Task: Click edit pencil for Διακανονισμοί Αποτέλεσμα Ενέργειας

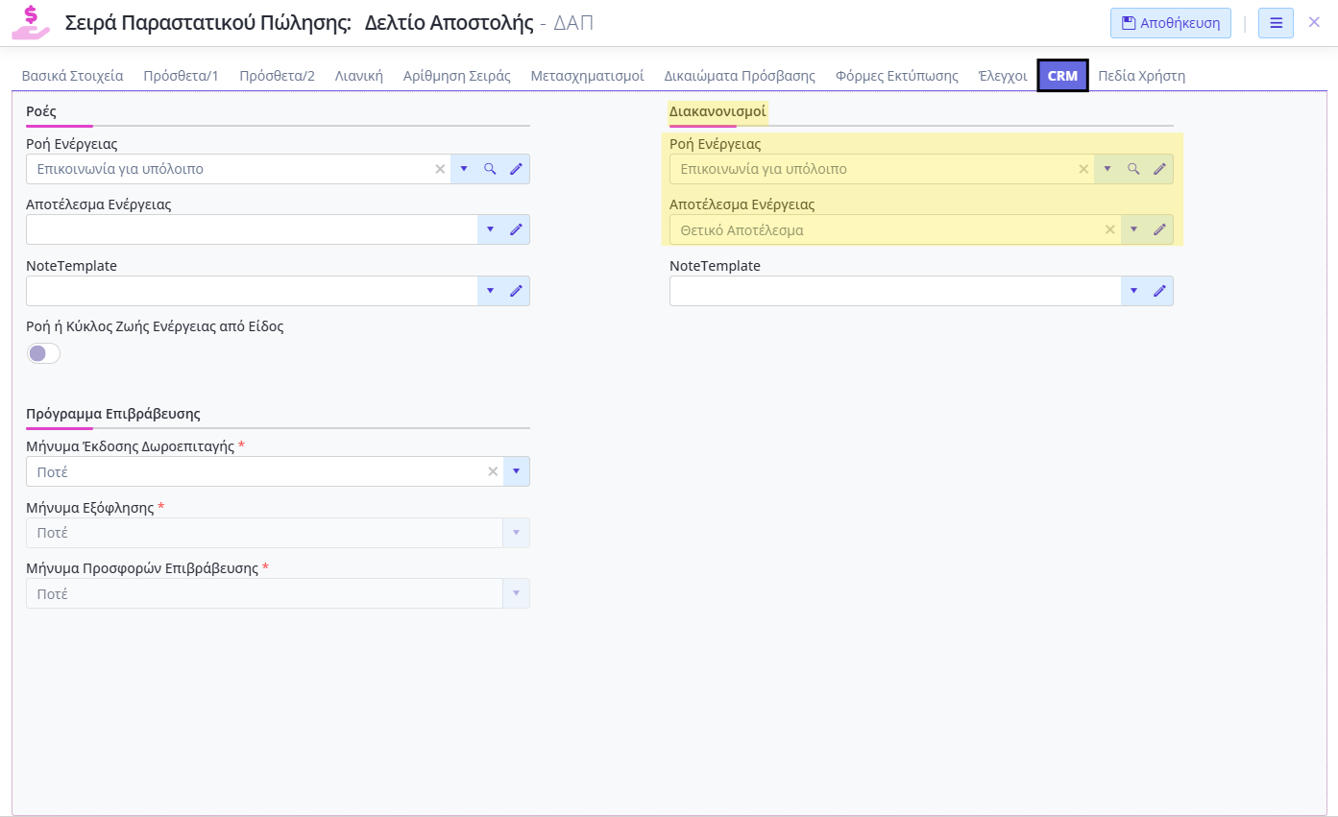Action: coord(1159,230)
